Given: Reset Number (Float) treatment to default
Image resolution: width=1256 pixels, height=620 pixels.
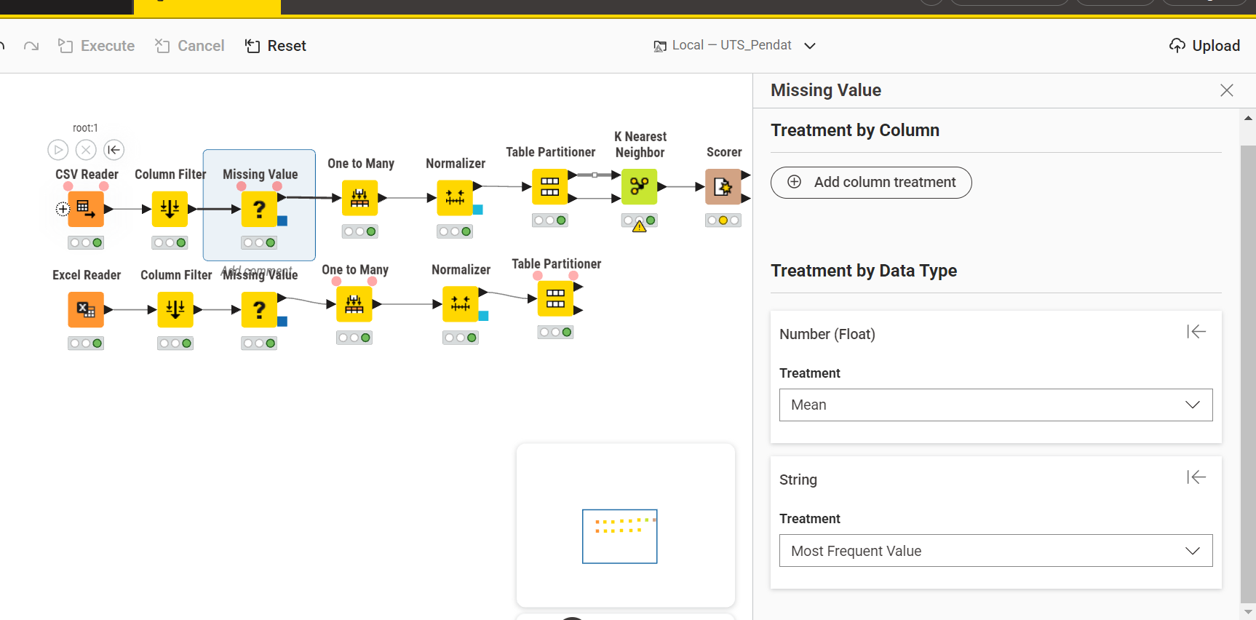Looking at the screenshot, I should [x=1196, y=332].
